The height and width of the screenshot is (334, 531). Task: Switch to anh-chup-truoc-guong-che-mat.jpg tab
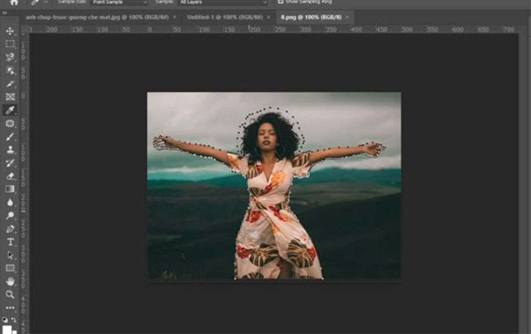pyautogui.click(x=97, y=17)
